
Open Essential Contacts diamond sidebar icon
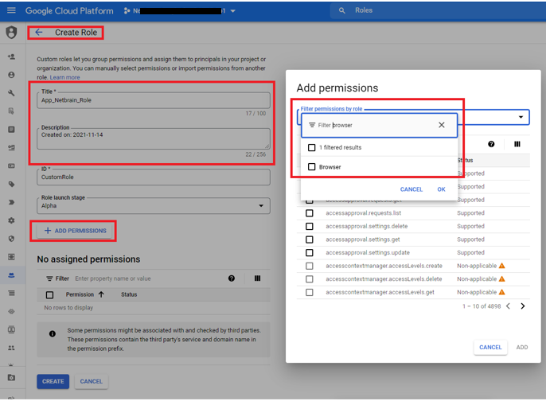click(x=11, y=311)
